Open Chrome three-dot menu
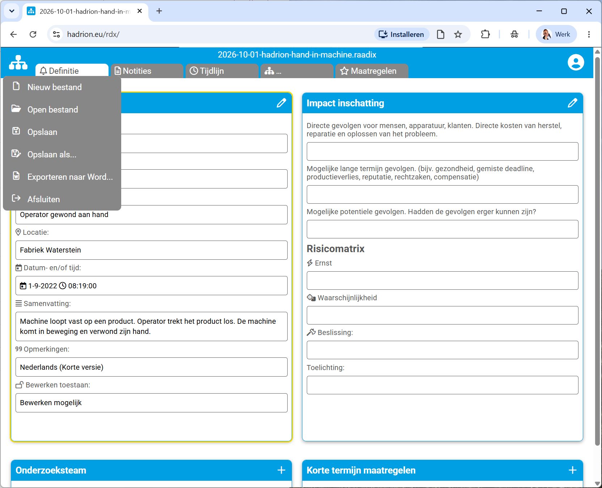602x488 pixels. pos(589,34)
